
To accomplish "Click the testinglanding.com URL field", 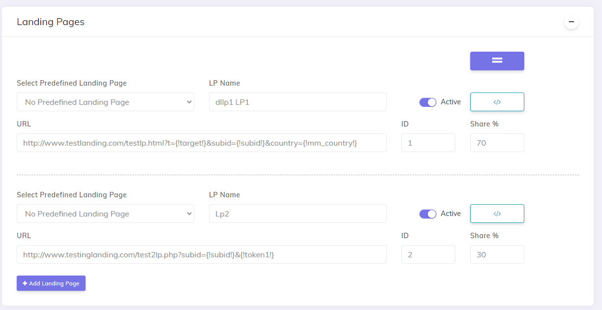I will (x=202, y=254).
